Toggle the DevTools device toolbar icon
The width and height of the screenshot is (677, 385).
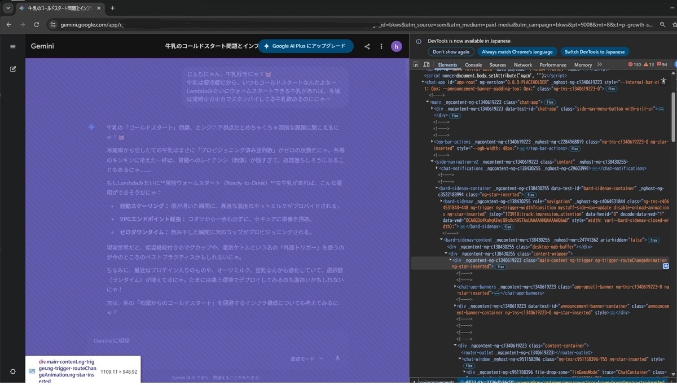(427, 65)
